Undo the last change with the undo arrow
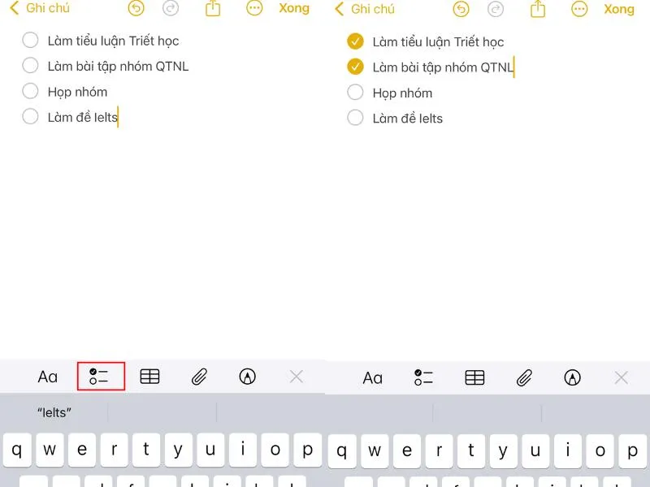The image size is (650, 487). tap(135, 9)
